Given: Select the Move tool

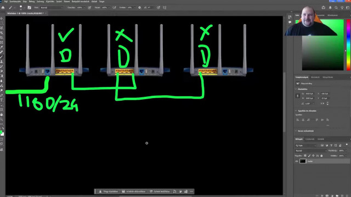Looking at the screenshot, I should [x=2, y=18].
